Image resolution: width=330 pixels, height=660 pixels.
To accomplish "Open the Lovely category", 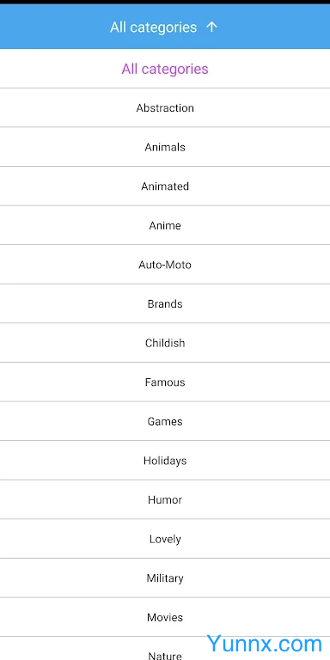I will tap(165, 539).
